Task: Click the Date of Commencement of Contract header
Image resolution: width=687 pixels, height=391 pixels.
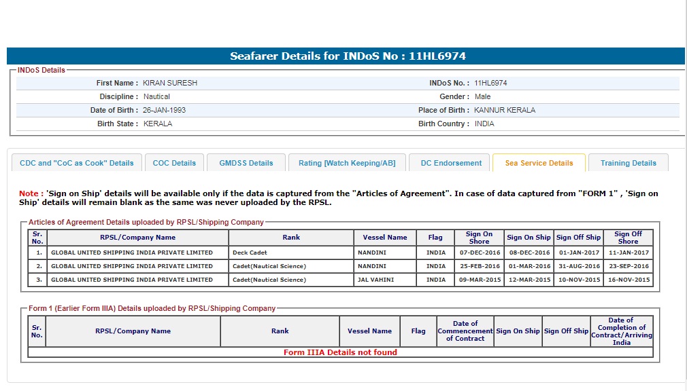Action: pyautogui.click(x=465, y=331)
